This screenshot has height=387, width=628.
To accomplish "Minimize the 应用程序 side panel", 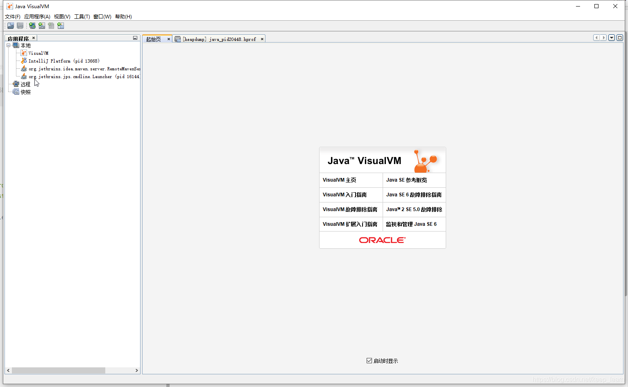I will pyautogui.click(x=135, y=38).
